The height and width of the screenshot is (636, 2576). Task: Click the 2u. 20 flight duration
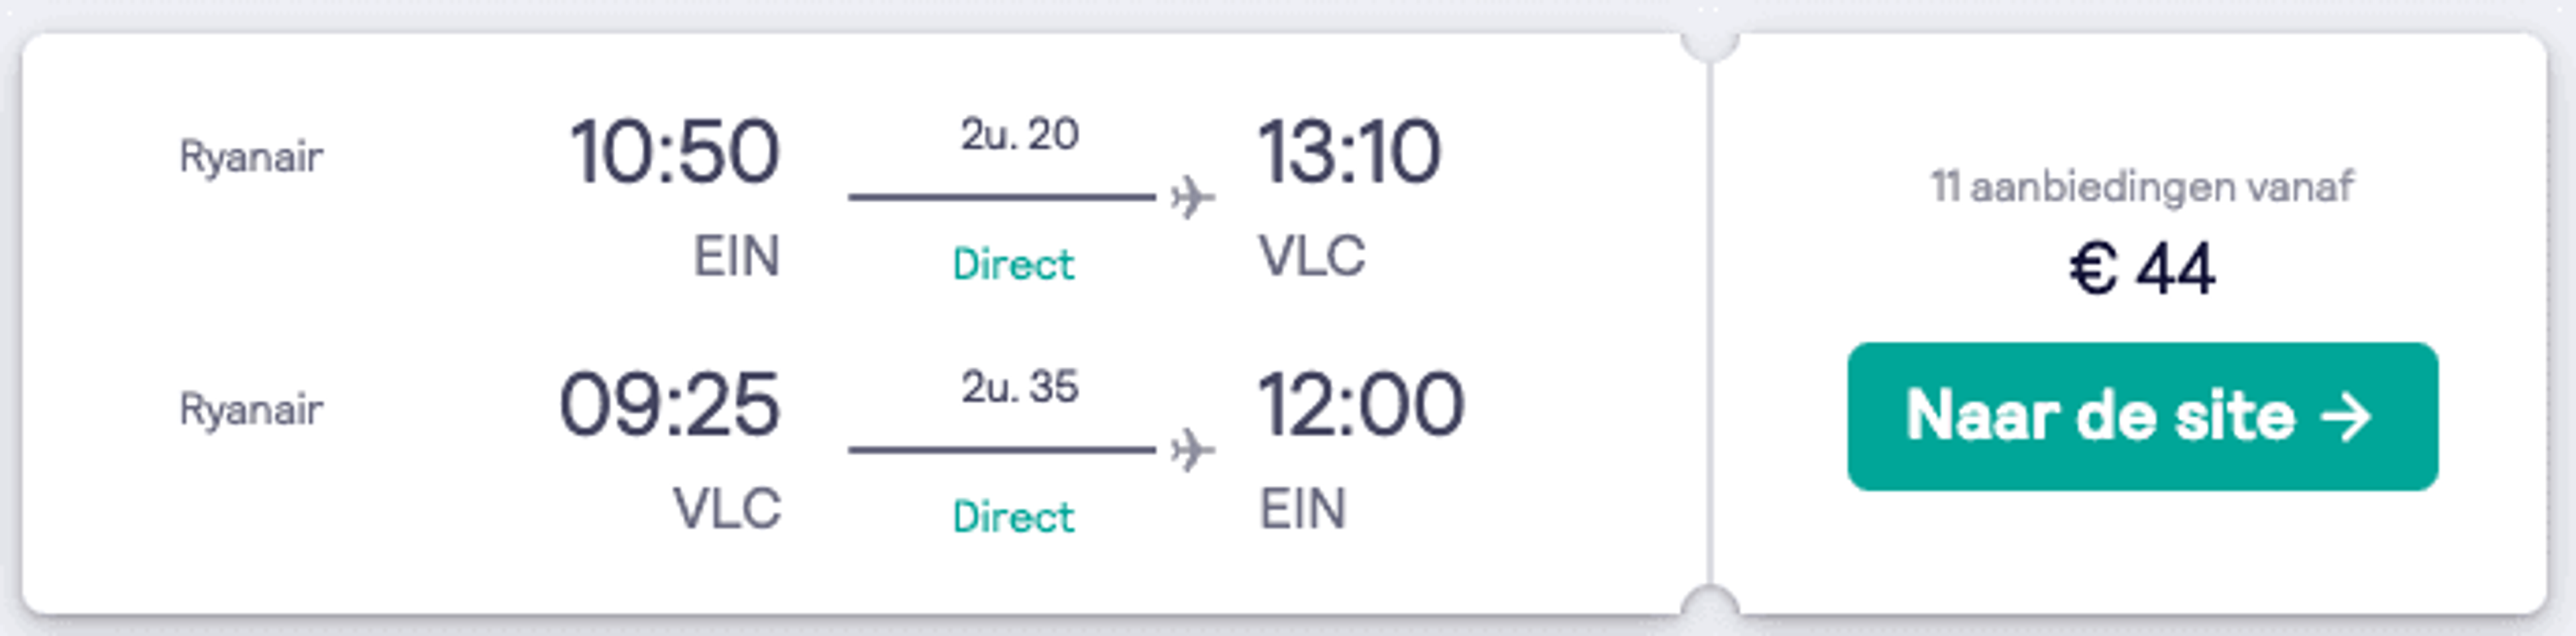coord(1020,134)
